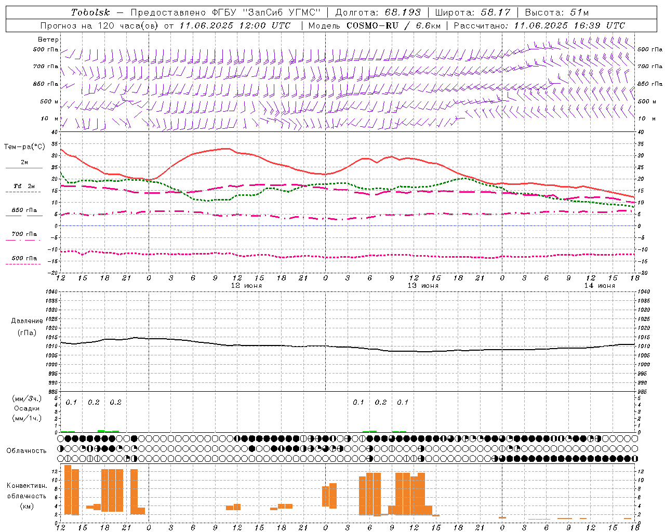
Task: Click the "Широта: 58.17" header field
Action: [x=473, y=12]
